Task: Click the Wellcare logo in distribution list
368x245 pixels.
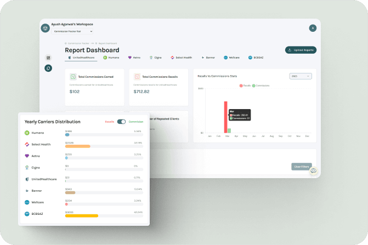Action: coord(27,202)
